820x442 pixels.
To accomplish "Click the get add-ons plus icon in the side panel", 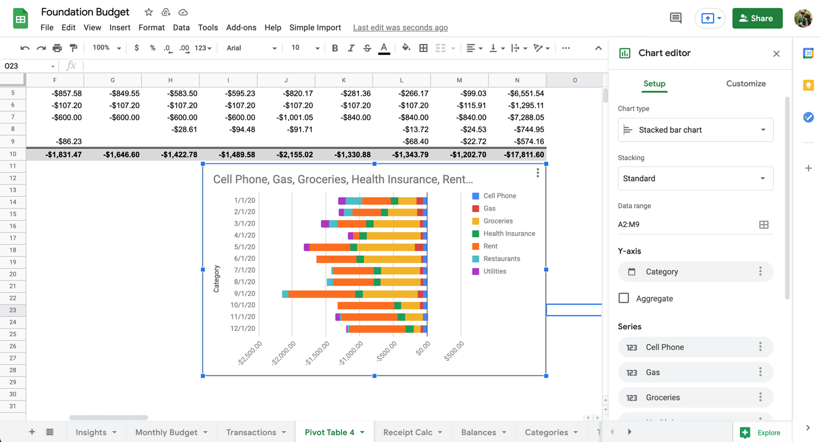I will click(x=808, y=168).
